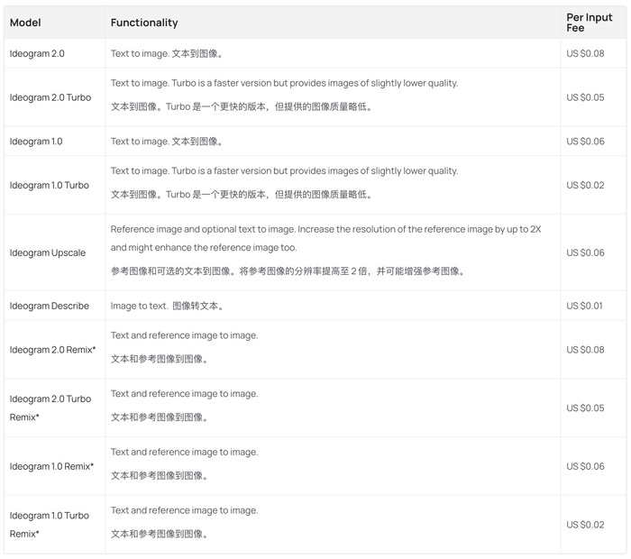Click the US $0.05 fee for Ideogram 2.0 Turbo
631x559 pixels.
tap(585, 97)
